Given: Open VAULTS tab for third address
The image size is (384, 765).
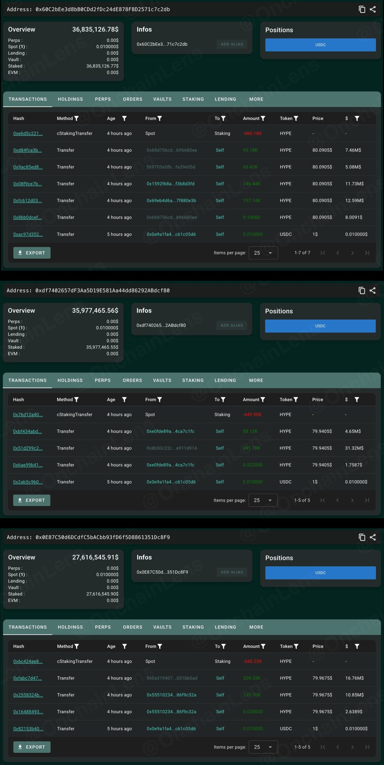Looking at the screenshot, I should pos(162,627).
